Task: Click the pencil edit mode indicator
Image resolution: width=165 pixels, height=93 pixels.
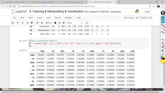Action: (137, 18)
